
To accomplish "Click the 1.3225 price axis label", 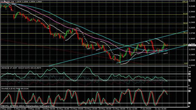I will 192,1.
